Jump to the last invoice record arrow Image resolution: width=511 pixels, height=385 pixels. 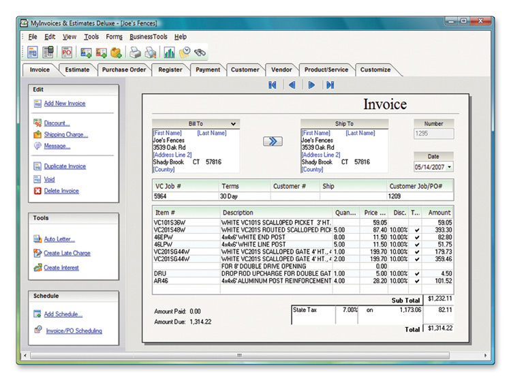pyautogui.click(x=330, y=85)
